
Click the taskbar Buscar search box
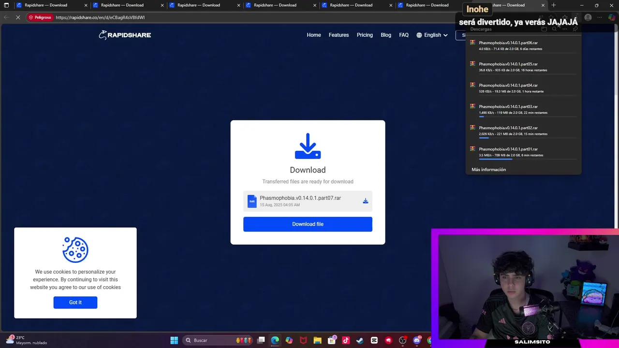coord(218,340)
